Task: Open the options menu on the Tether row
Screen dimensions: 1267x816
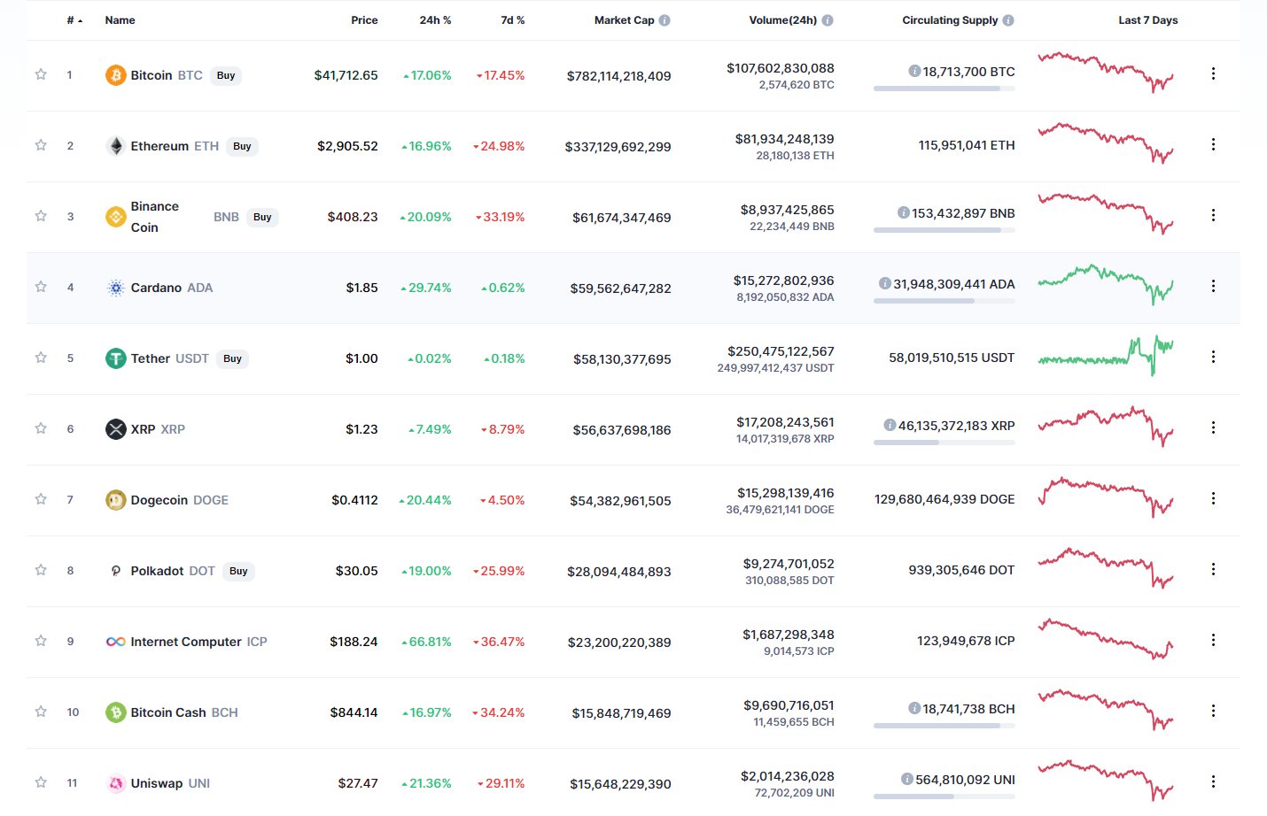Action: (1213, 356)
